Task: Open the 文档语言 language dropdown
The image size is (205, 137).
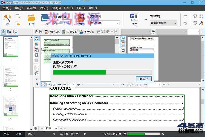Action: coord(105,23)
